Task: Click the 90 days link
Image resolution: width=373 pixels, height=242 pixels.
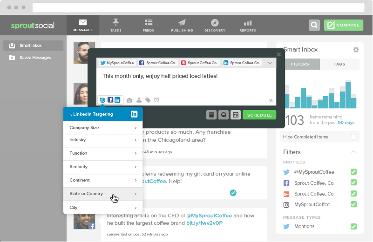Action: point(346,123)
